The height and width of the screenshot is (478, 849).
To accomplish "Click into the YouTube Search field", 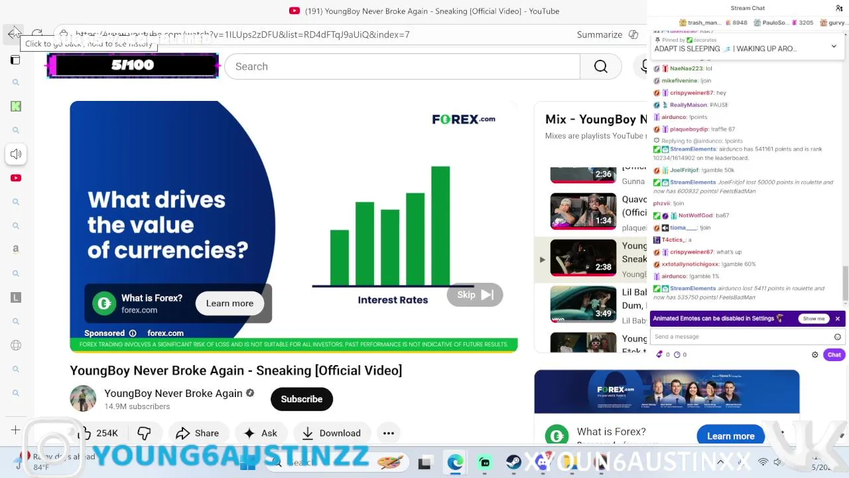I will click(402, 66).
